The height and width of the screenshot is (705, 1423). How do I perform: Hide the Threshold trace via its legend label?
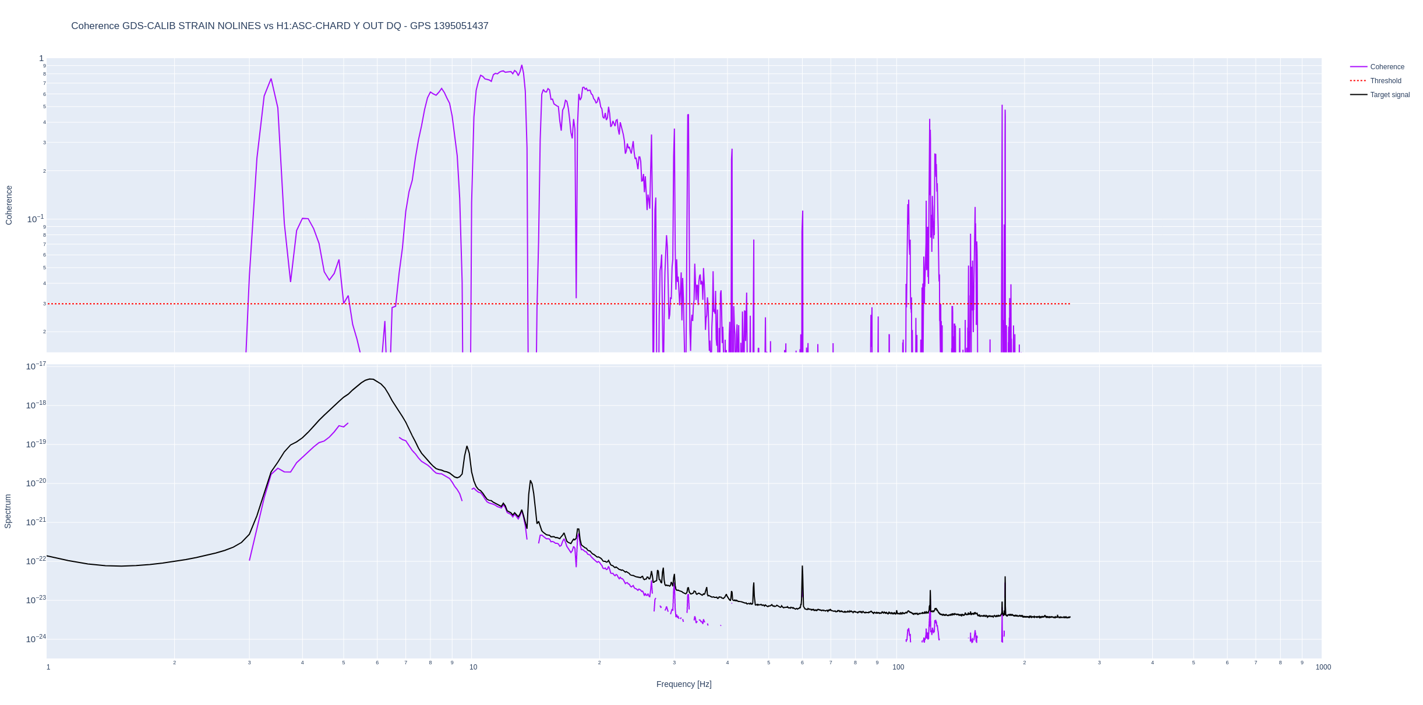tap(1385, 81)
